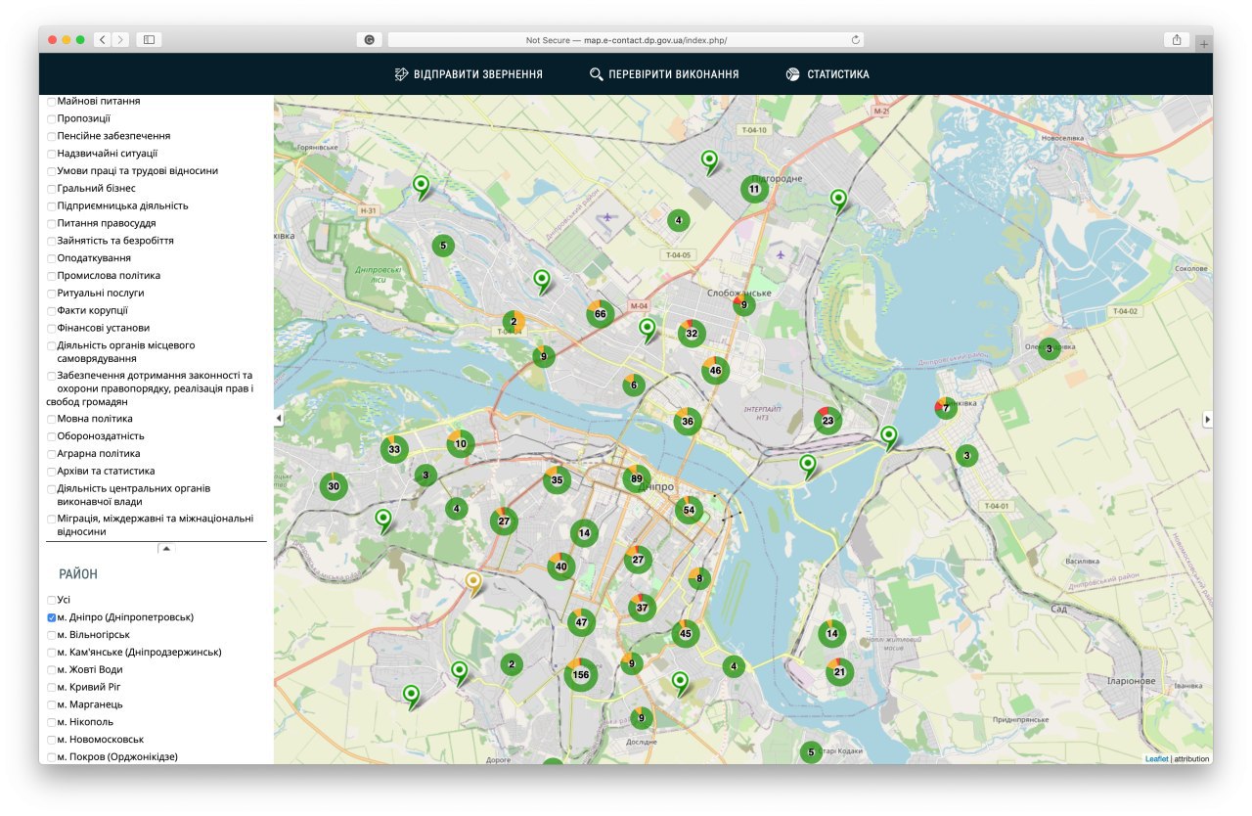Viewport: 1252px width, 816px height.
Task: Click the cluster marker labeled 36
Action: click(688, 422)
